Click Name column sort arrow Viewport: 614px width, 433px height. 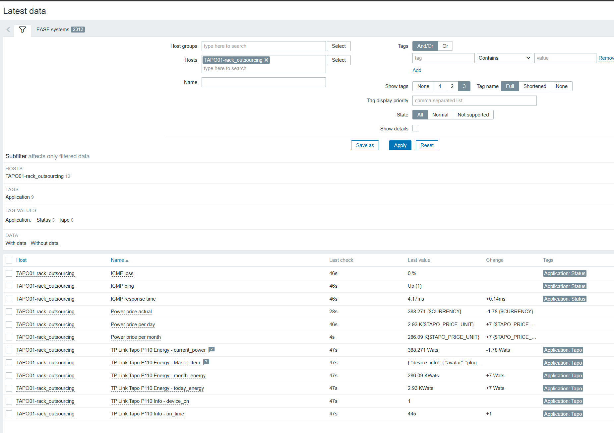pyautogui.click(x=127, y=261)
